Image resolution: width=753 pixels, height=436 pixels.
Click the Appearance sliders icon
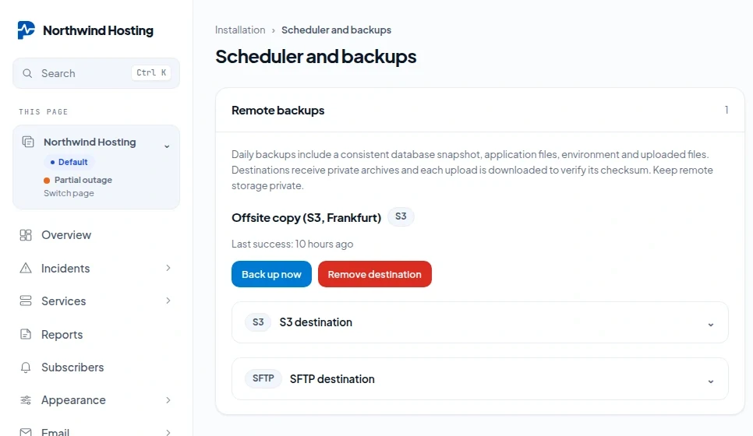click(x=26, y=400)
